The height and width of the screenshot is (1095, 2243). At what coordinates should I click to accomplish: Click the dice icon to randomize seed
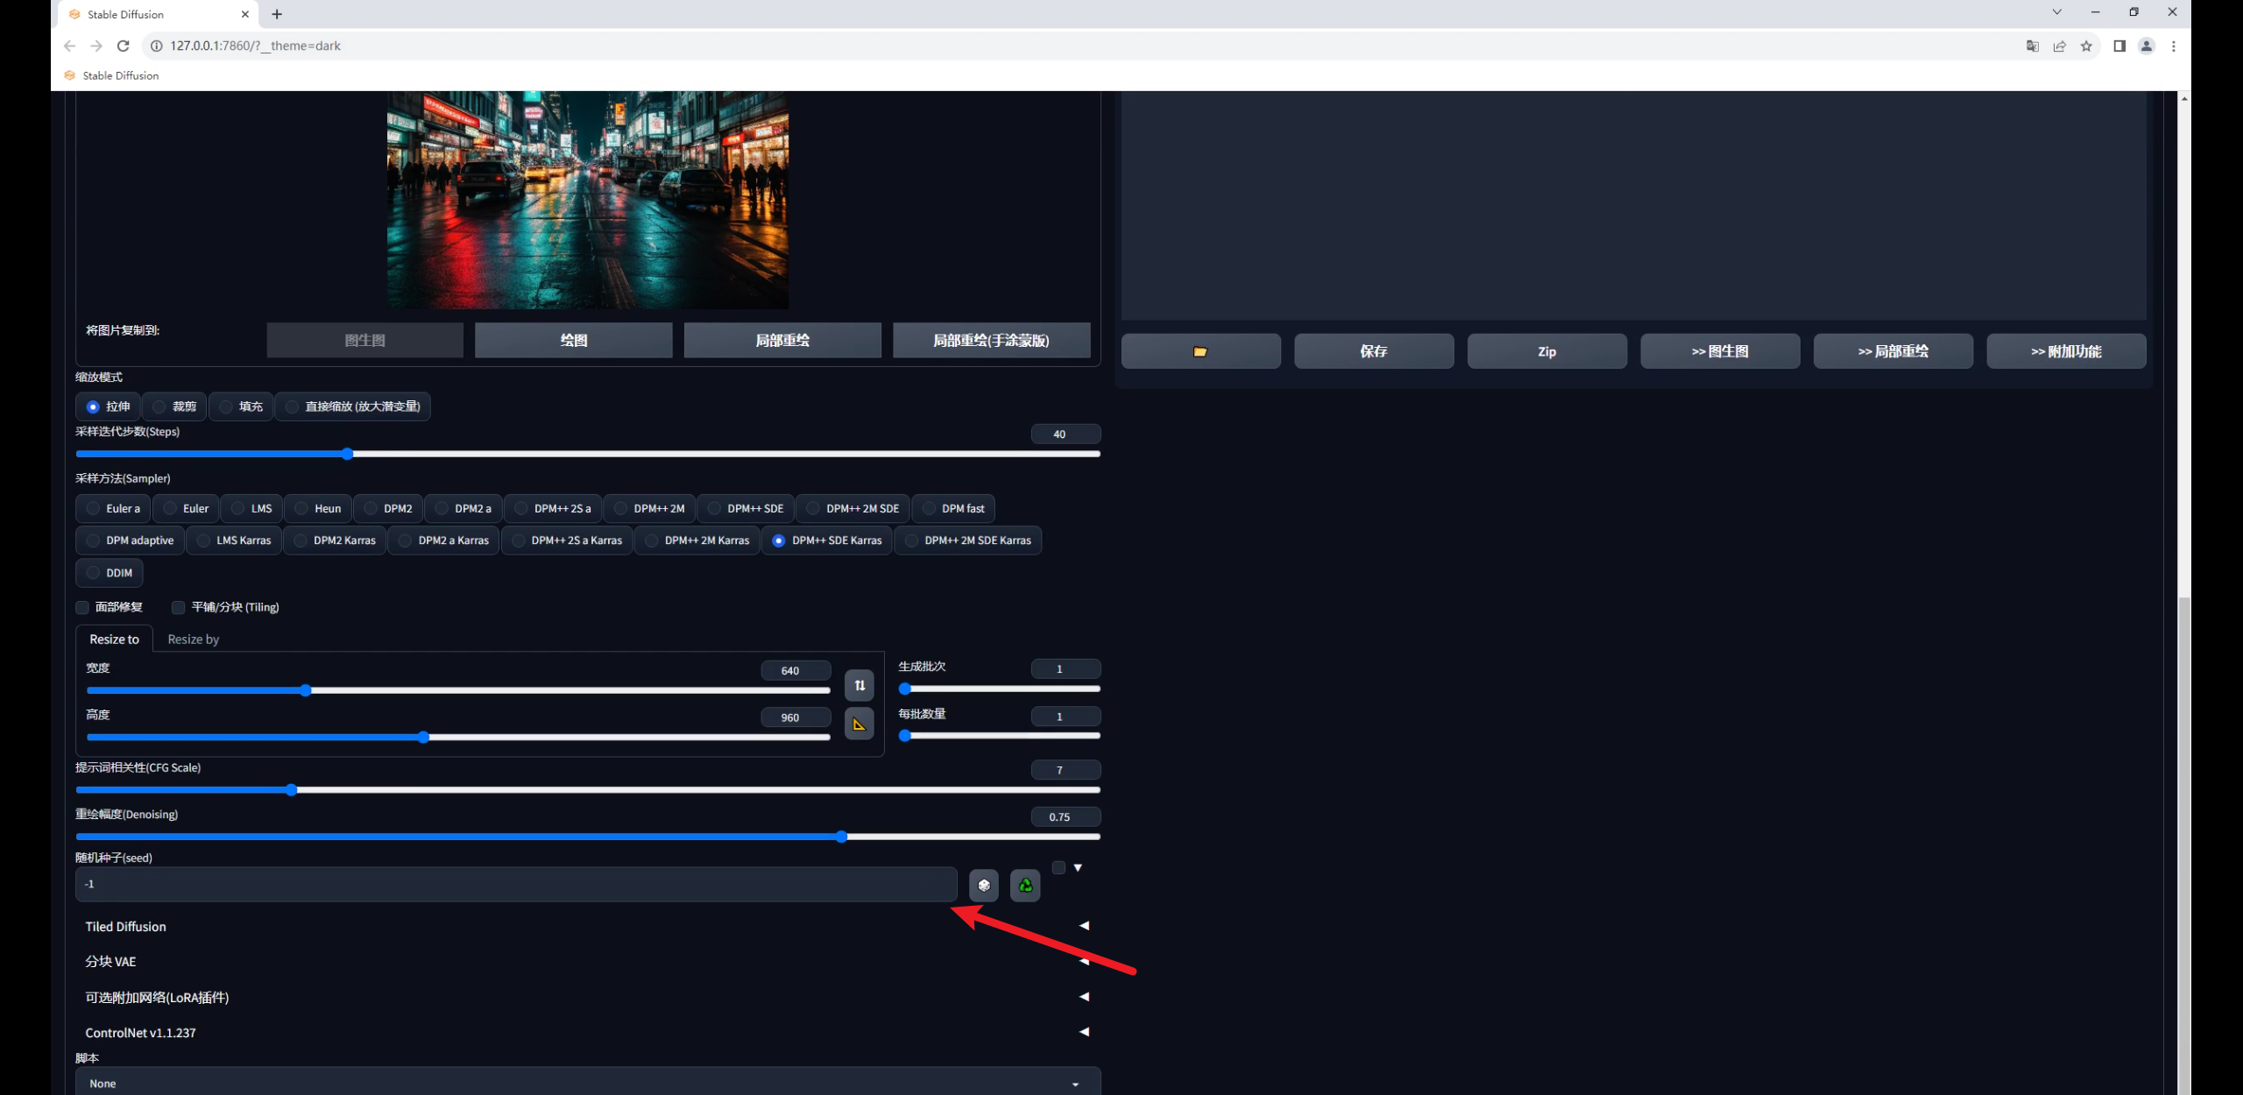point(984,885)
